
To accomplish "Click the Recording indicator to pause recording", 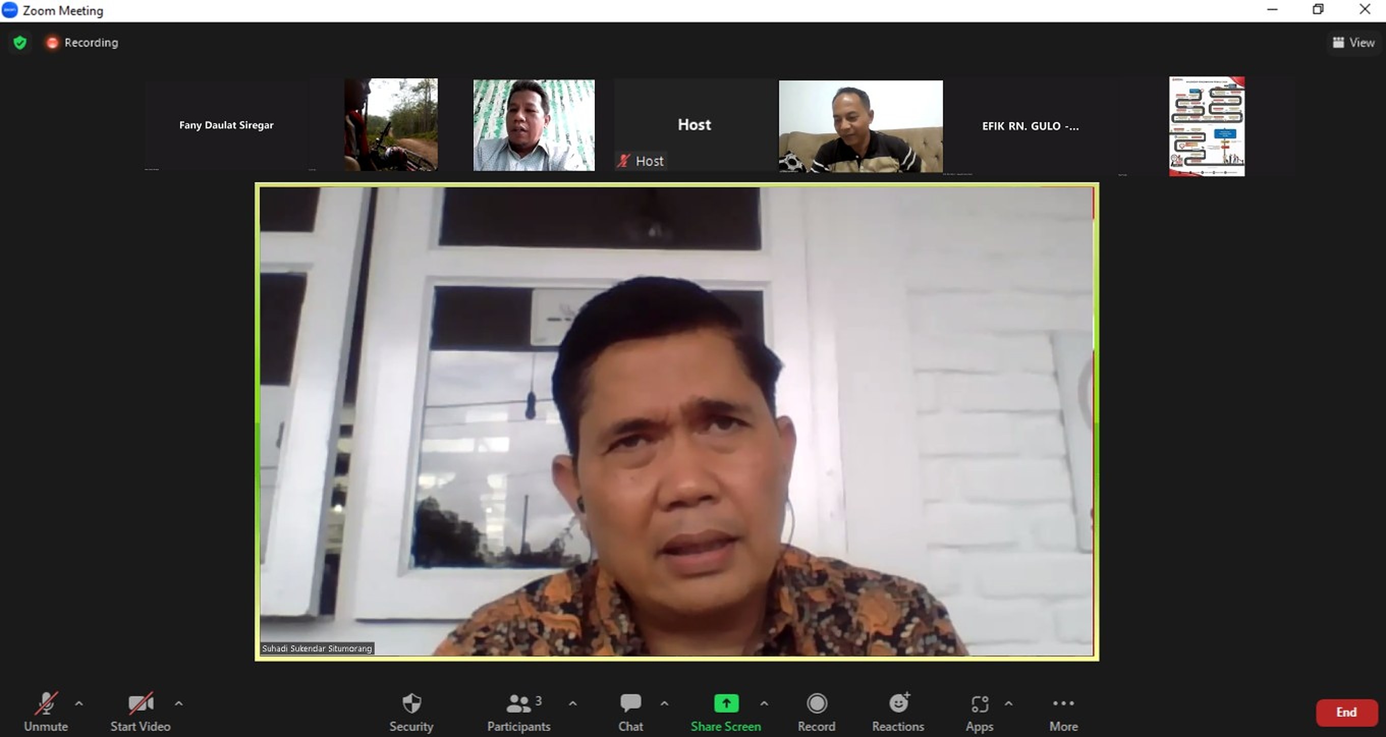I will (81, 42).
